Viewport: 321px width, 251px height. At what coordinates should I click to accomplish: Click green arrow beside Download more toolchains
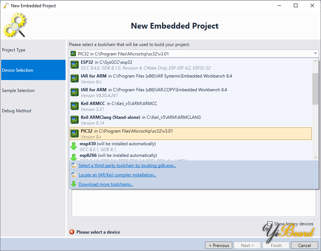point(74,184)
